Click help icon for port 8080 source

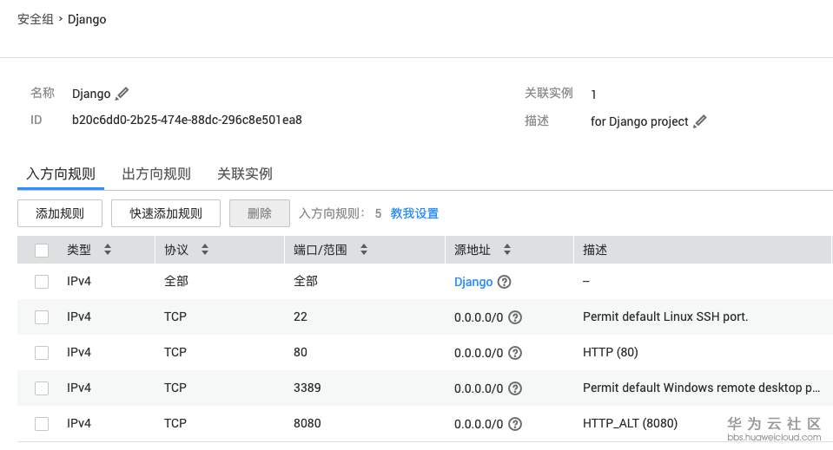coord(515,424)
